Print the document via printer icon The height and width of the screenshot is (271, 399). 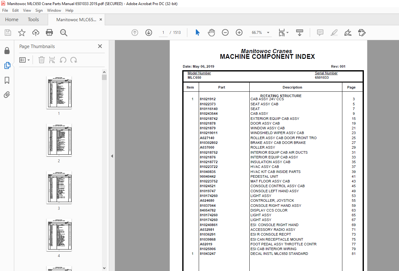49,33
